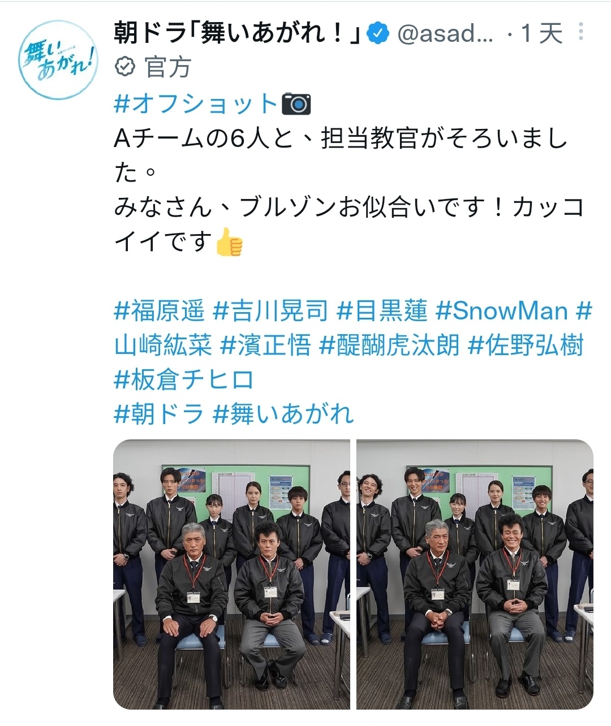Click the 官方 official label badge icon
This screenshot has height=726, width=611.
pyautogui.click(x=124, y=67)
